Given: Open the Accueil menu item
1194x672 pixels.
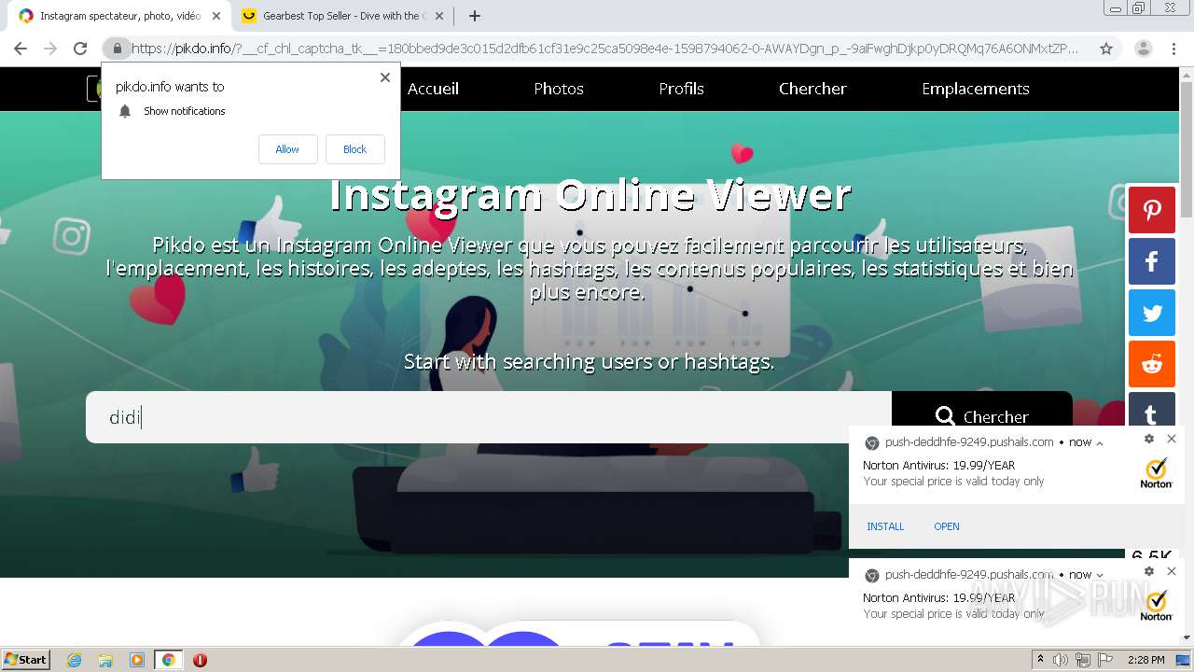Looking at the screenshot, I should pos(433,89).
